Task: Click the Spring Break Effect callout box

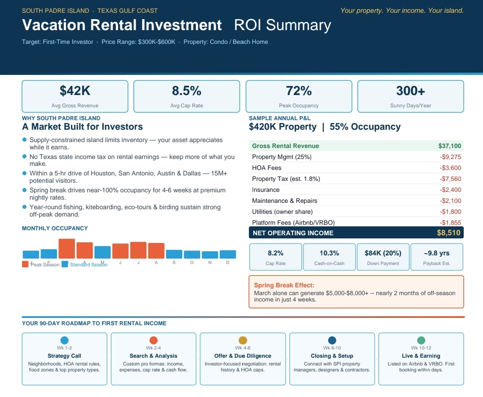Action: click(x=356, y=291)
